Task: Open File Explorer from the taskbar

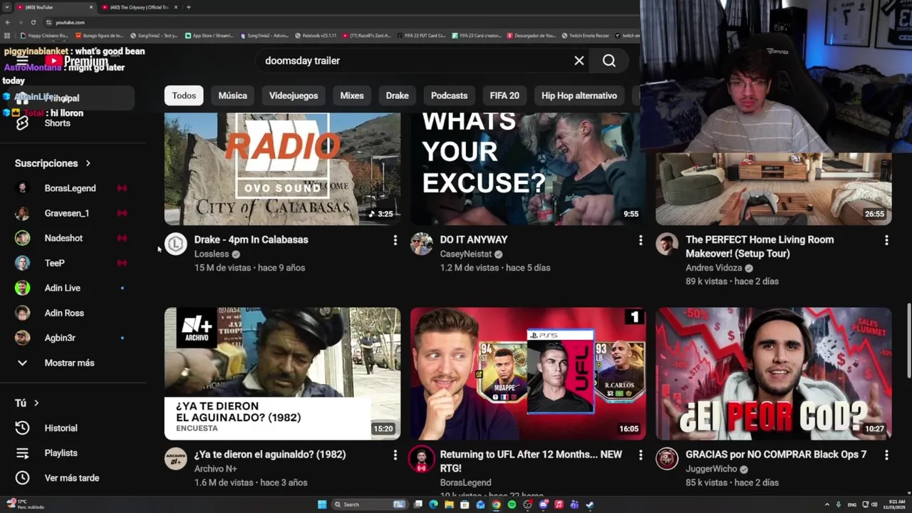Action: (x=449, y=504)
